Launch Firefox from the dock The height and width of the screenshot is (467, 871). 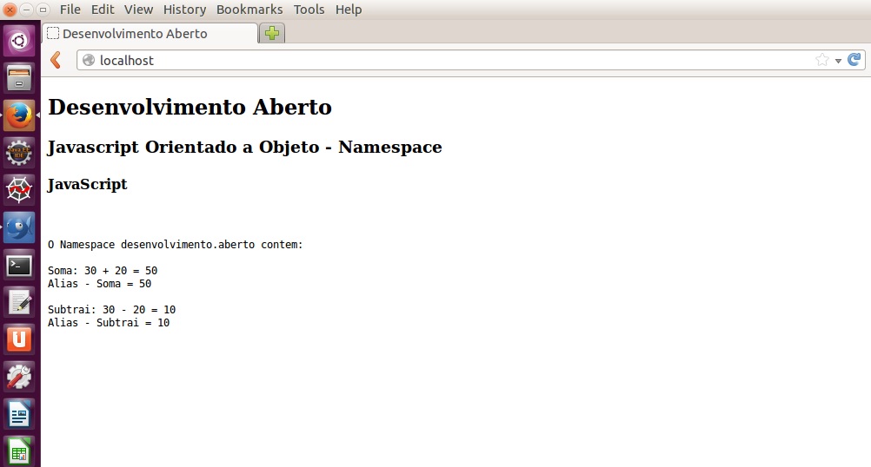pyautogui.click(x=19, y=115)
